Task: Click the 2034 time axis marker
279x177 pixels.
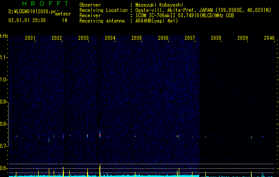Action: click(x=110, y=38)
